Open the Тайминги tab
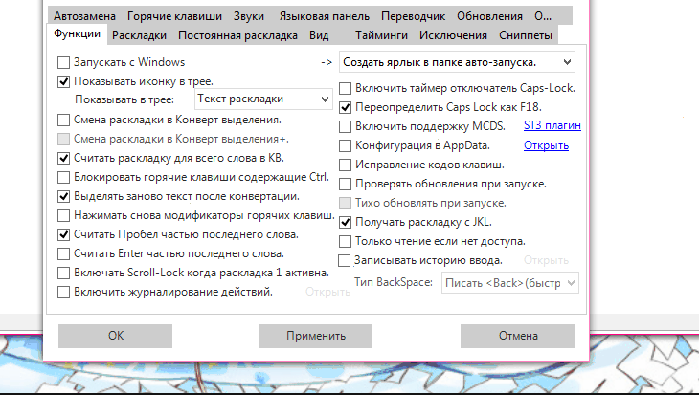 point(381,35)
